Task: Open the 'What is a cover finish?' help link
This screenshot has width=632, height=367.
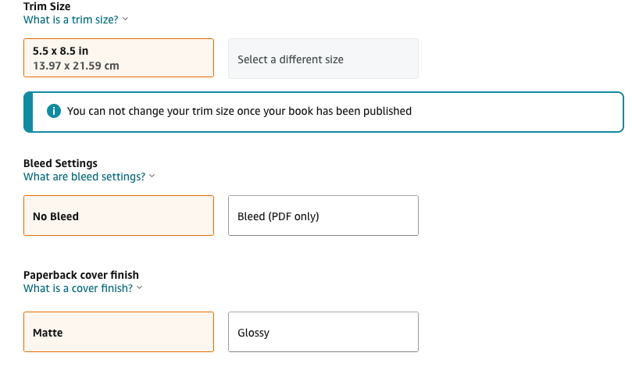Action: [78, 288]
